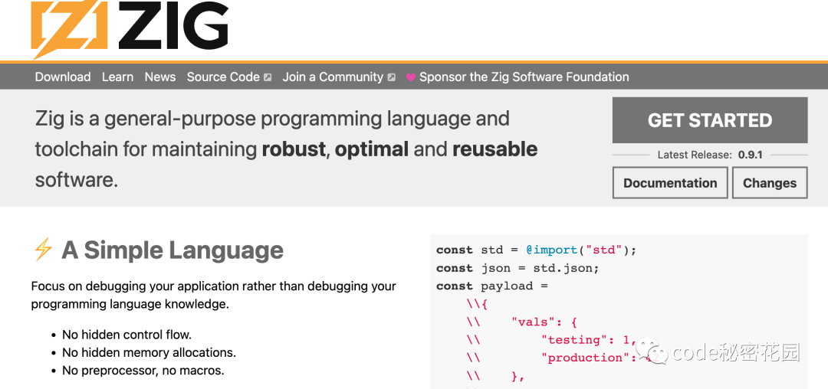Click the Latest Release 0.9.1 text
The width and height of the screenshot is (828, 389).
710,155
